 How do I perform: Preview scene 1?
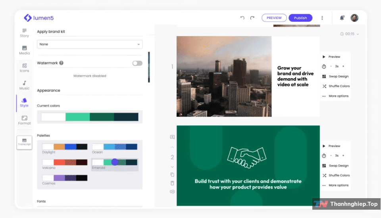(x=331, y=57)
